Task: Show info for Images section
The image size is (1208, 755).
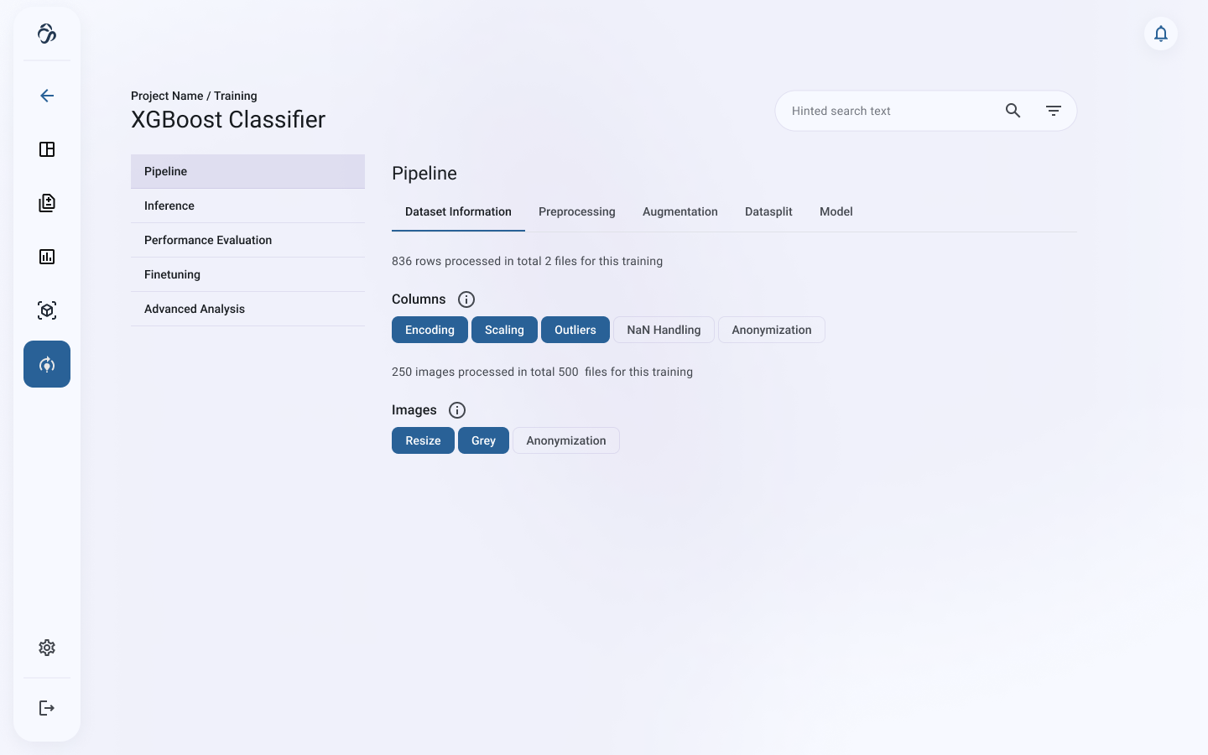Action: click(x=457, y=410)
